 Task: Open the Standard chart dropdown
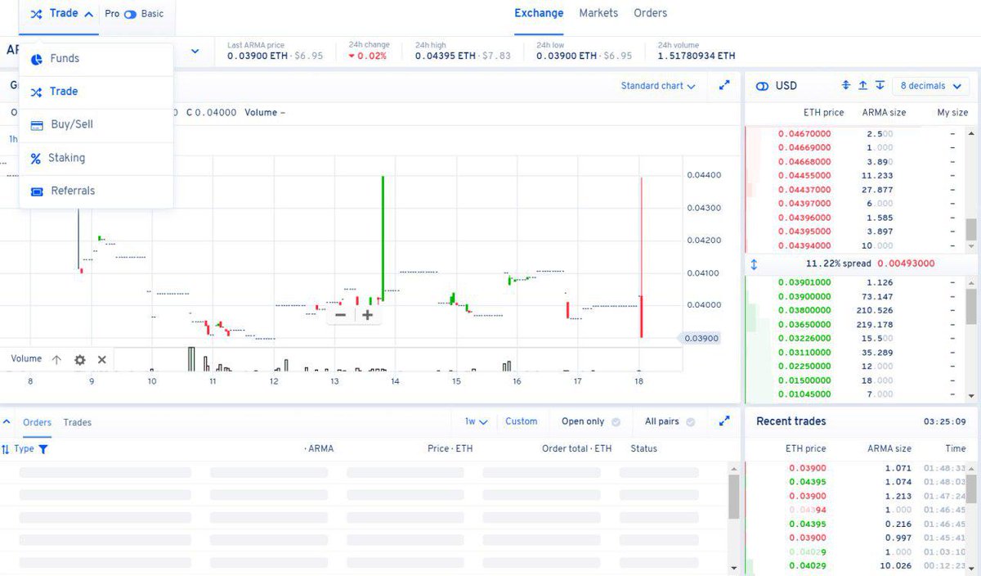pyautogui.click(x=658, y=86)
